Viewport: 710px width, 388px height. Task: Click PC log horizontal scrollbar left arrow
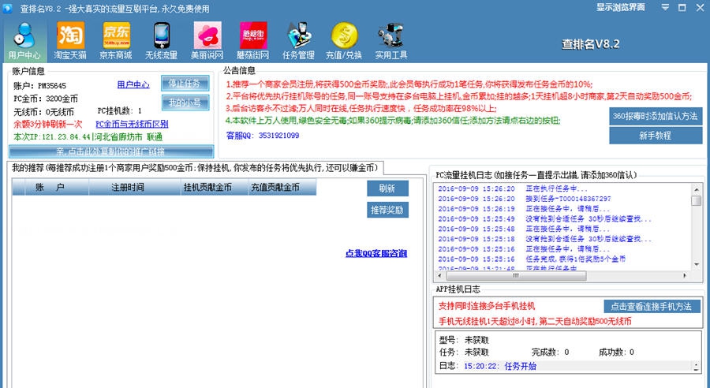pyautogui.click(x=439, y=275)
